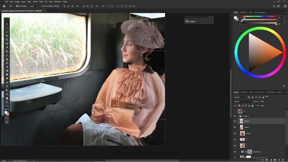Open the Kind layer filter dropdown
This screenshot has width=288, height=162.
240,97
